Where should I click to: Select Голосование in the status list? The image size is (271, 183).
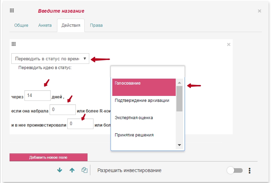pos(144,87)
